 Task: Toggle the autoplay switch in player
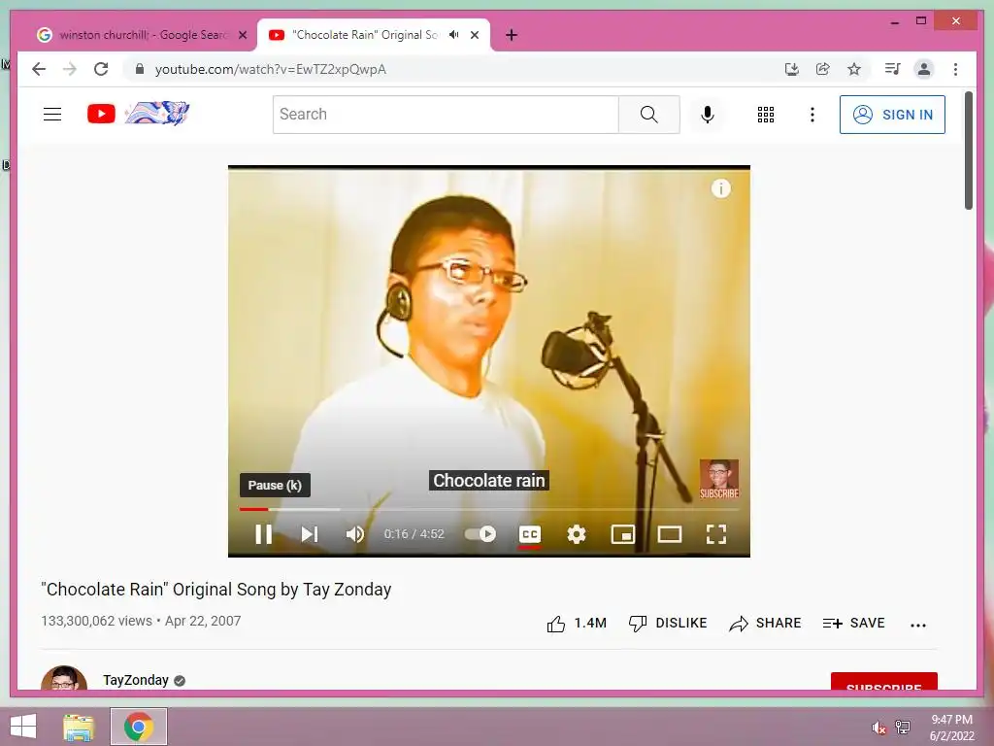pos(480,534)
